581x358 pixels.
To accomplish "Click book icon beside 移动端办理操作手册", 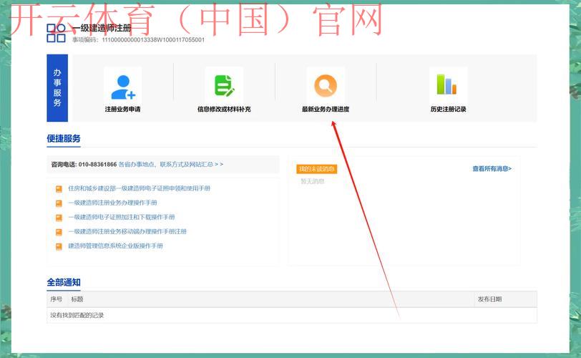I will pyautogui.click(x=59, y=232).
